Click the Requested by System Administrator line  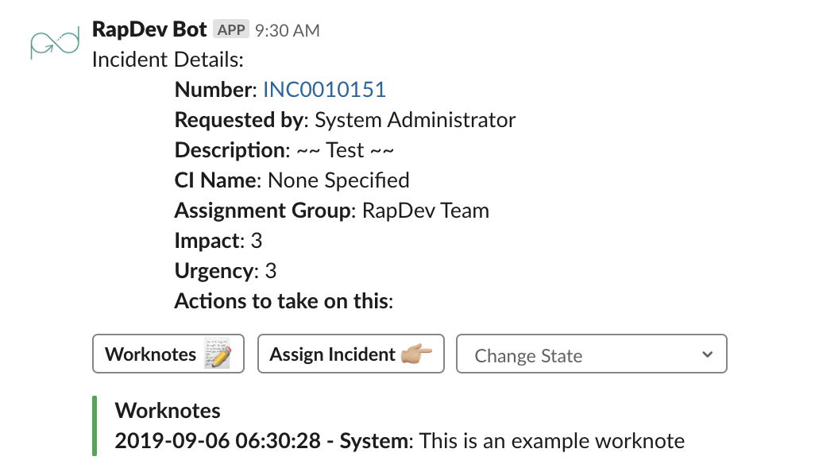[x=345, y=120]
